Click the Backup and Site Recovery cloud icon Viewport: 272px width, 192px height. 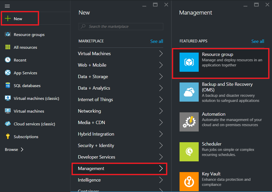[189, 92]
